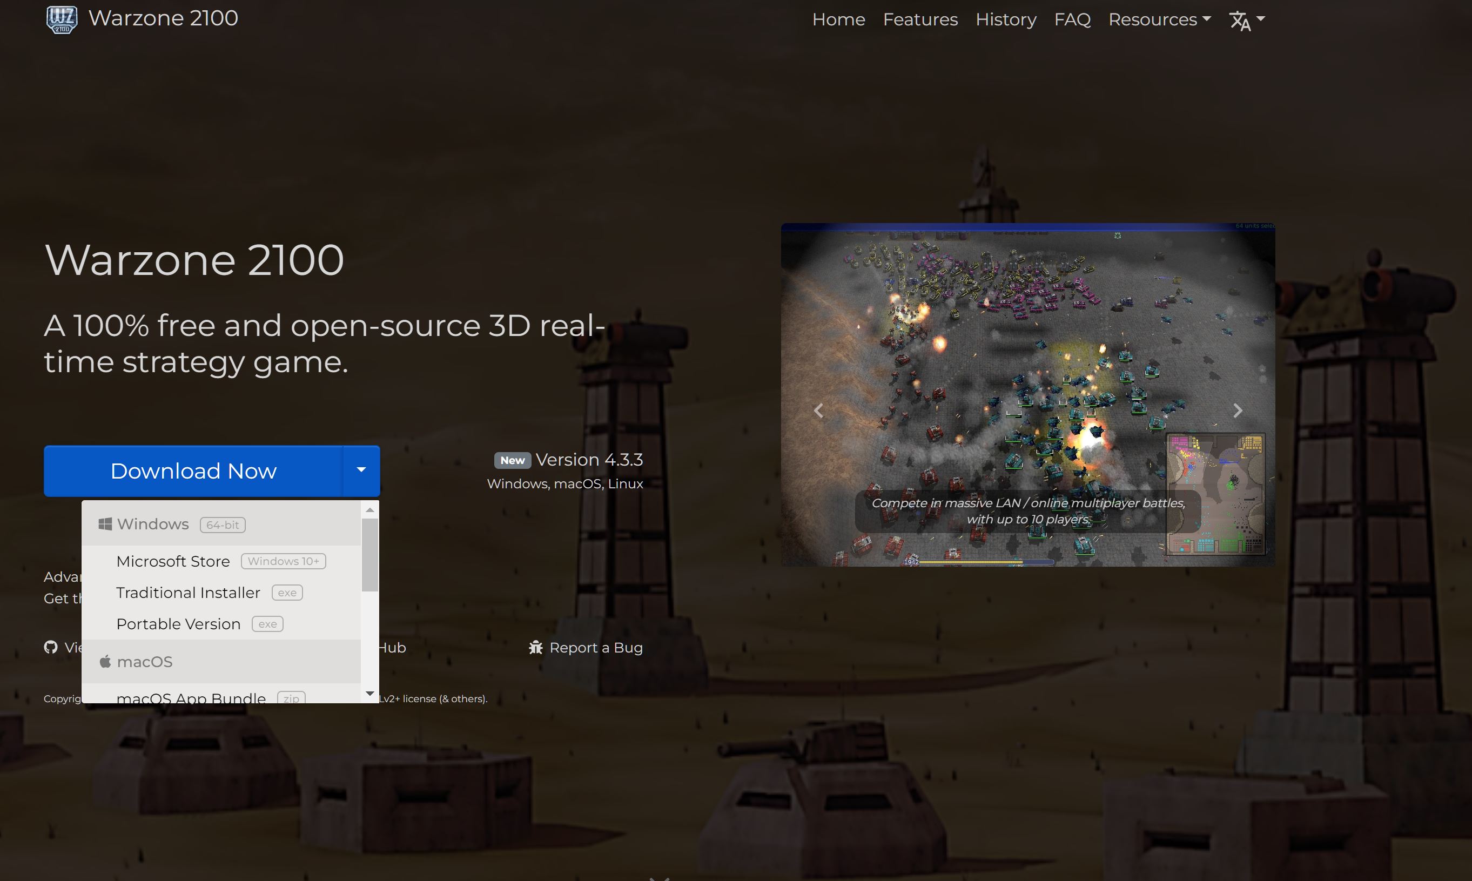The height and width of the screenshot is (881, 1472).
Task: Click the multiplayer battles carousel caption
Action: click(x=1028, y=511)
